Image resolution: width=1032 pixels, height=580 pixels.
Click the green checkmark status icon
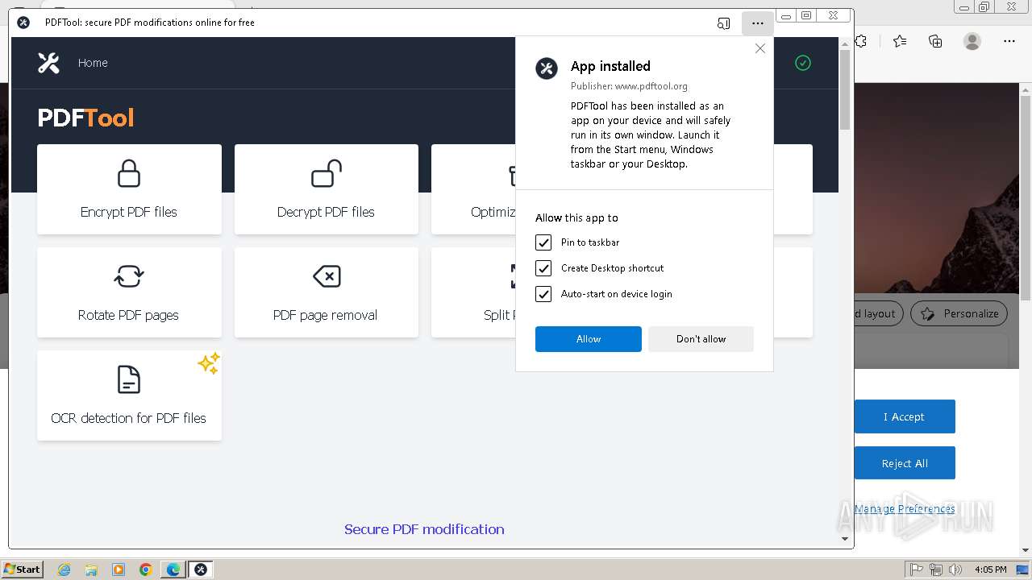click(802, 63)
